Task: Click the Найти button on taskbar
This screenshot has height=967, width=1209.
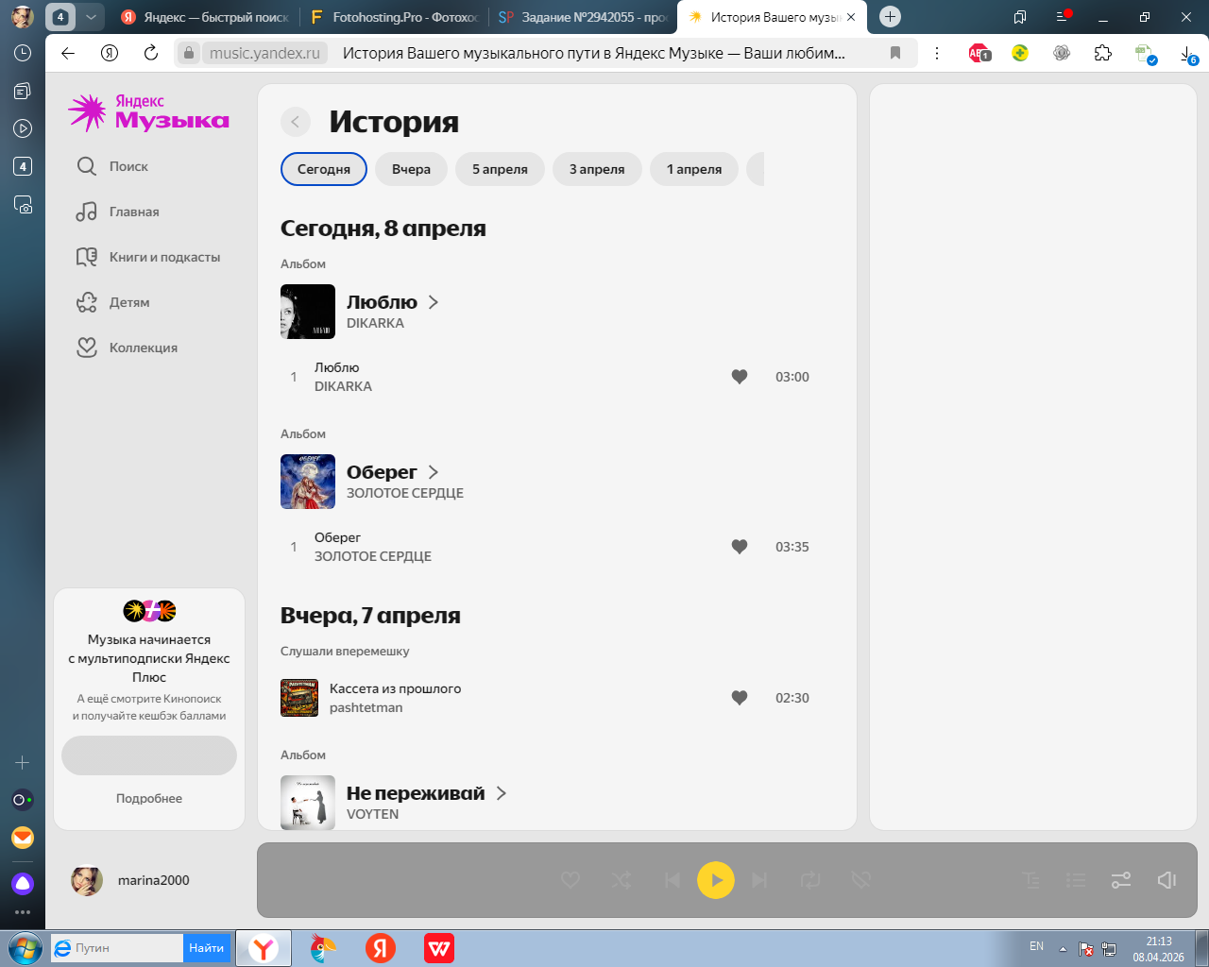Action: [206, 948]
